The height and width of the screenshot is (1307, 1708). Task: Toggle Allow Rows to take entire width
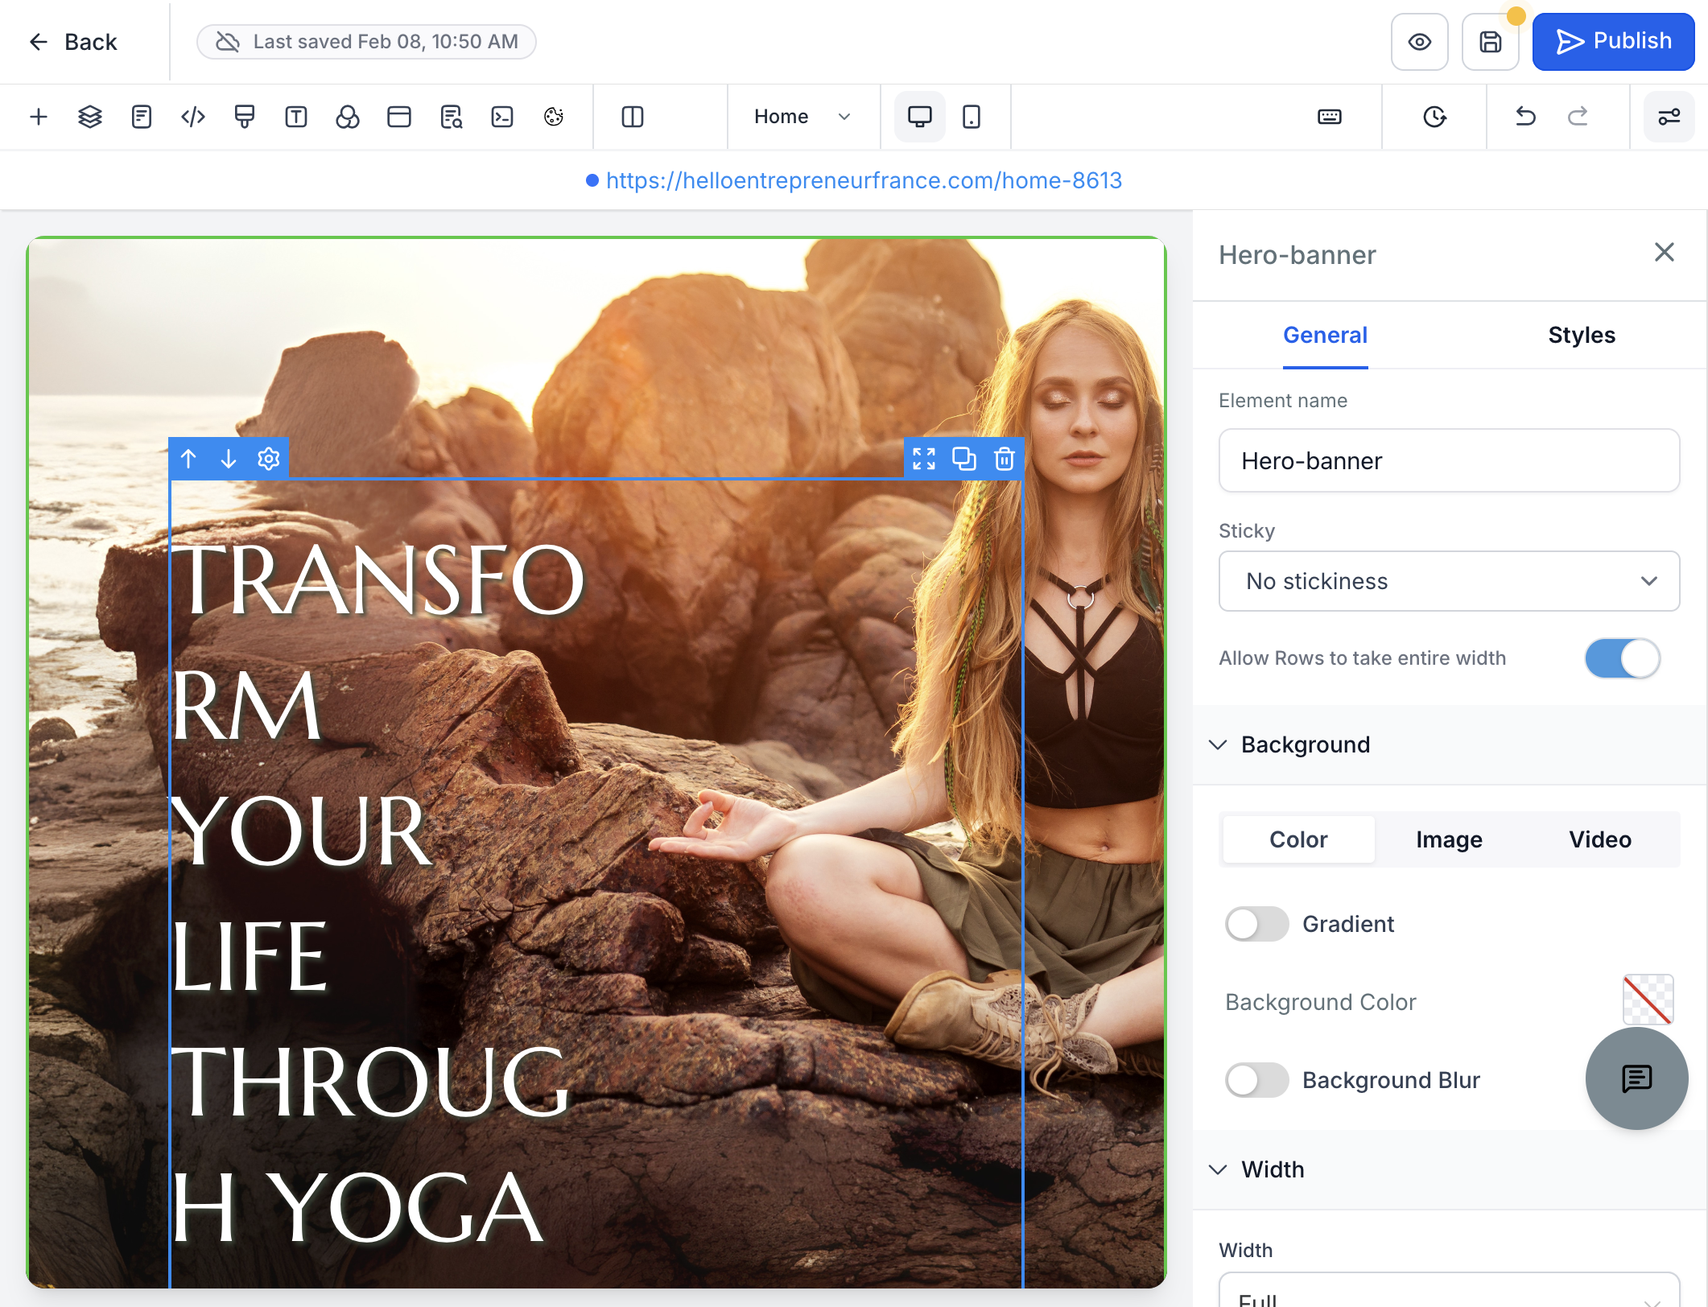(x=1622, y=658)
